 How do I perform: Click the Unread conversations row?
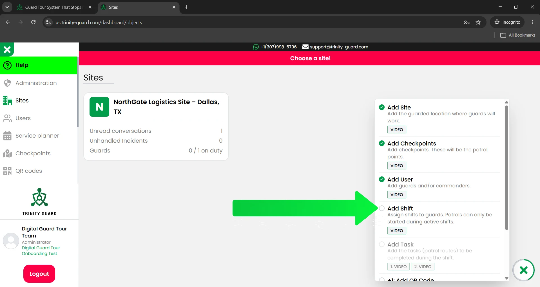coord(156,131)
